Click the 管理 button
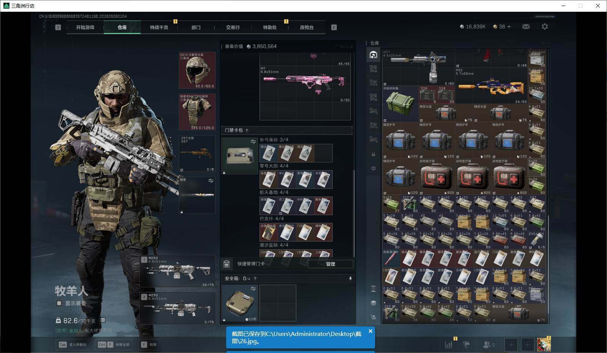607x353 pixels. 330,264
